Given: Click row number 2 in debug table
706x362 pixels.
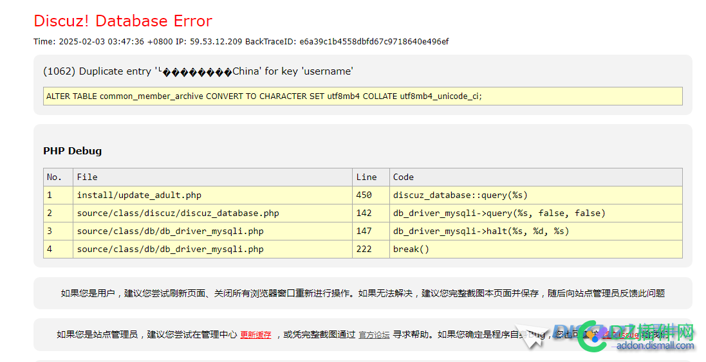Looking at the screenshot, I should coord(58,213).
